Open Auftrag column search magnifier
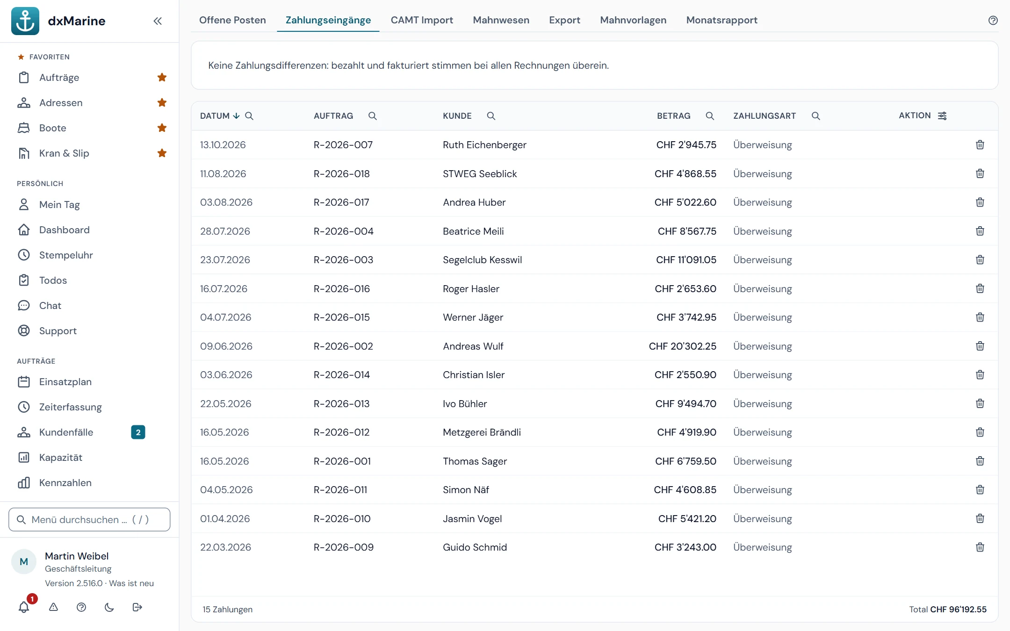This screenshot has height=631, width=1010. click(x=372, y=116)
